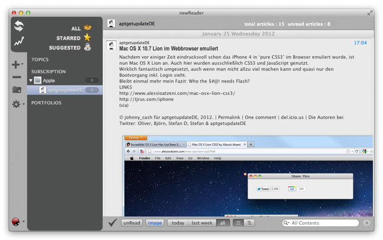The image size is (383, 240).
Task: Click the PORTFOLIOS section header
Action: [46, 103]
